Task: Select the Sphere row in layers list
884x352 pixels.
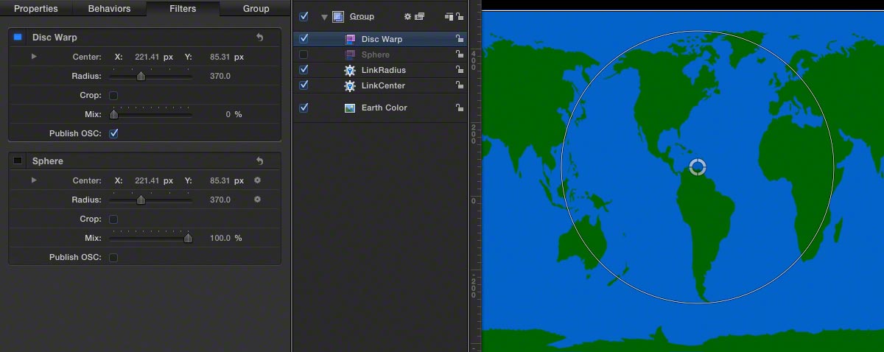Action: [380, 54]
